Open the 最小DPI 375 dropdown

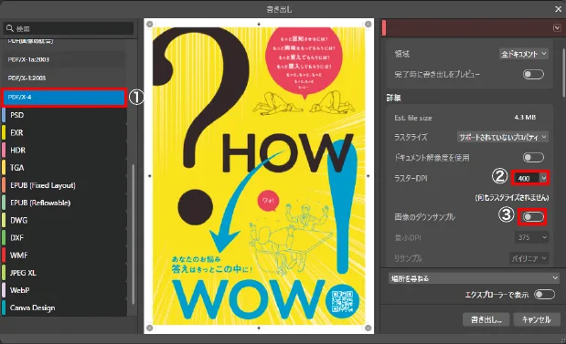(x=531, y=237)
